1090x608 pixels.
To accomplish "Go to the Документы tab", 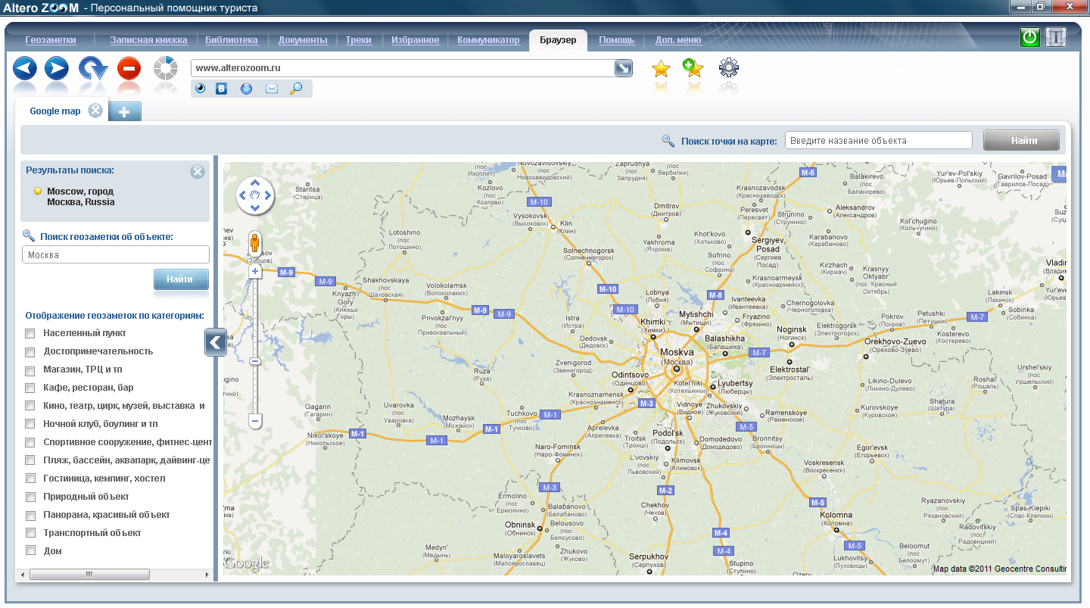I will 303,40.
